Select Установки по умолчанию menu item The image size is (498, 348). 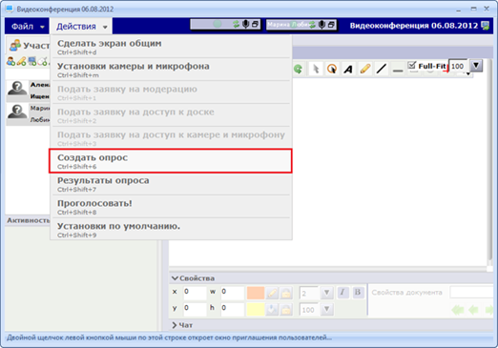[171, 230]
